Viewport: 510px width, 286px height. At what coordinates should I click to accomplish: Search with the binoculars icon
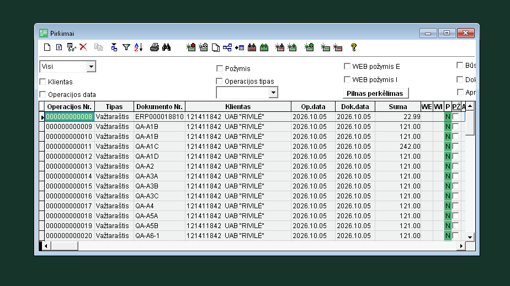point(167,47)
